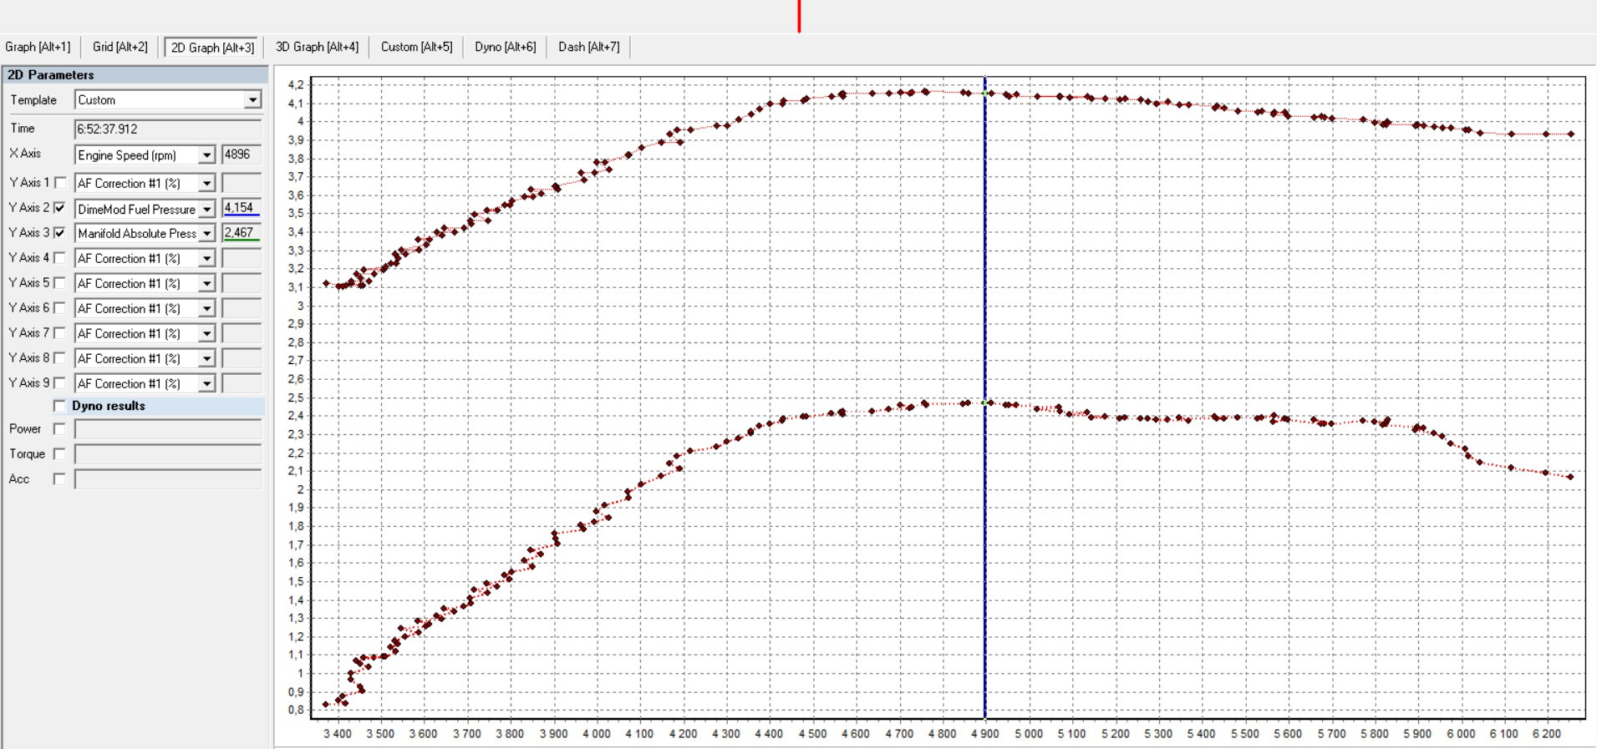This screenshot has height=749, width=1597.
Task: Click the 4 900 label on the rpm axis
Action: 985,734
